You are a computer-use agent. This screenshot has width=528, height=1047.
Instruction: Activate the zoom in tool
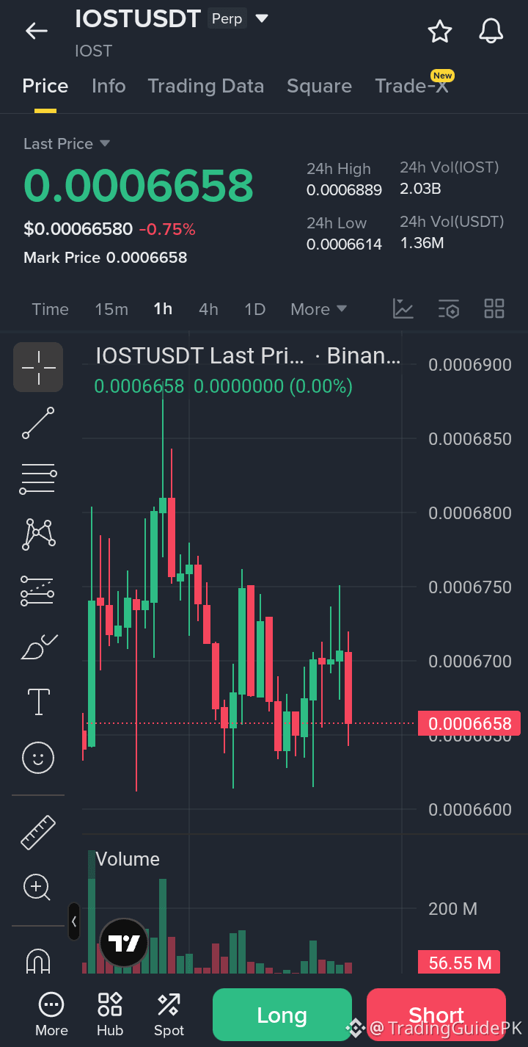(x=37, y=887)
